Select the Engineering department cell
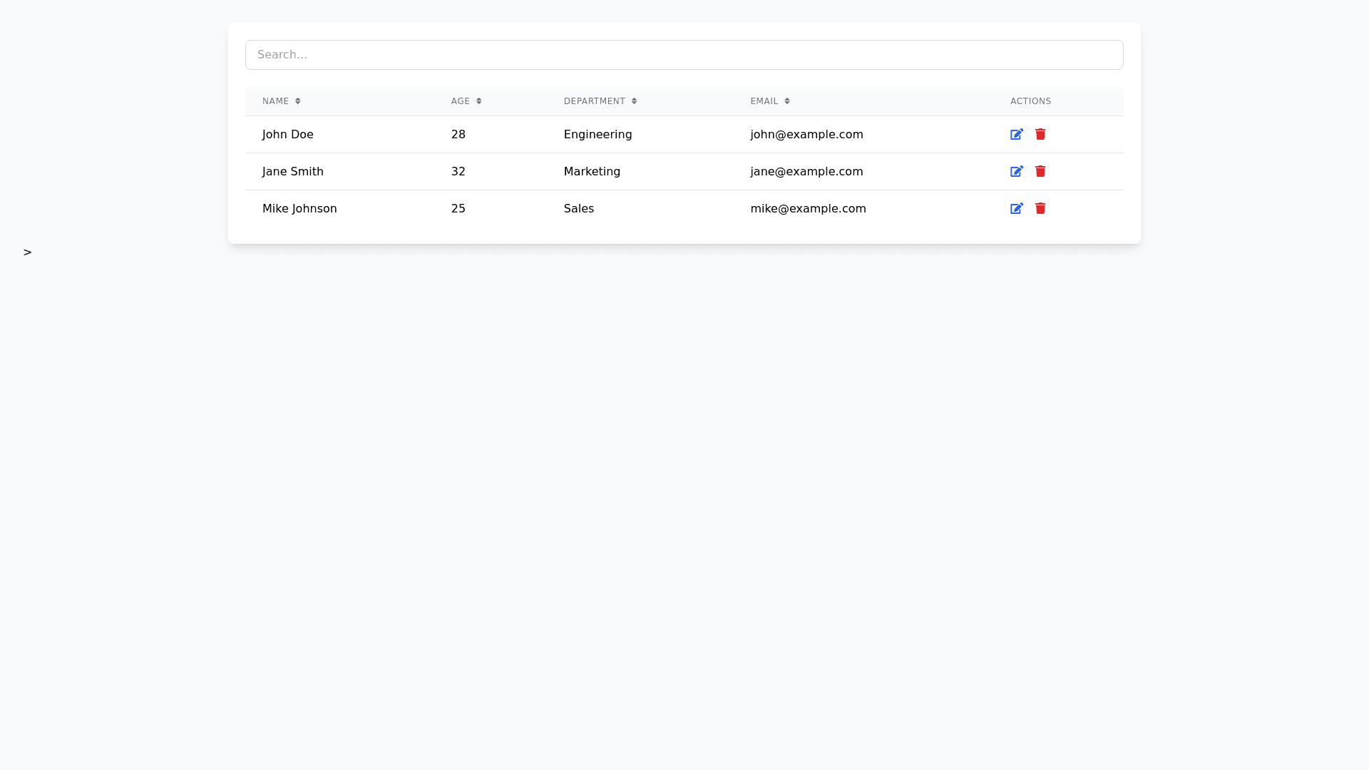Viewport: 1369px width, 770px height. pyautogui.click(x=598, y=135)
